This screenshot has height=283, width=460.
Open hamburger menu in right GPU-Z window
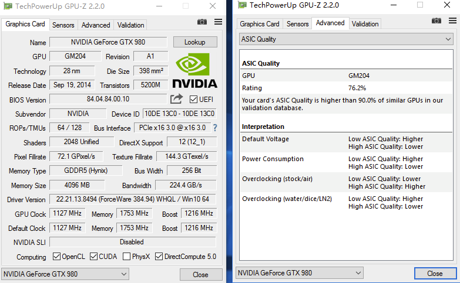pyautogui.click(x=452, y=21)
